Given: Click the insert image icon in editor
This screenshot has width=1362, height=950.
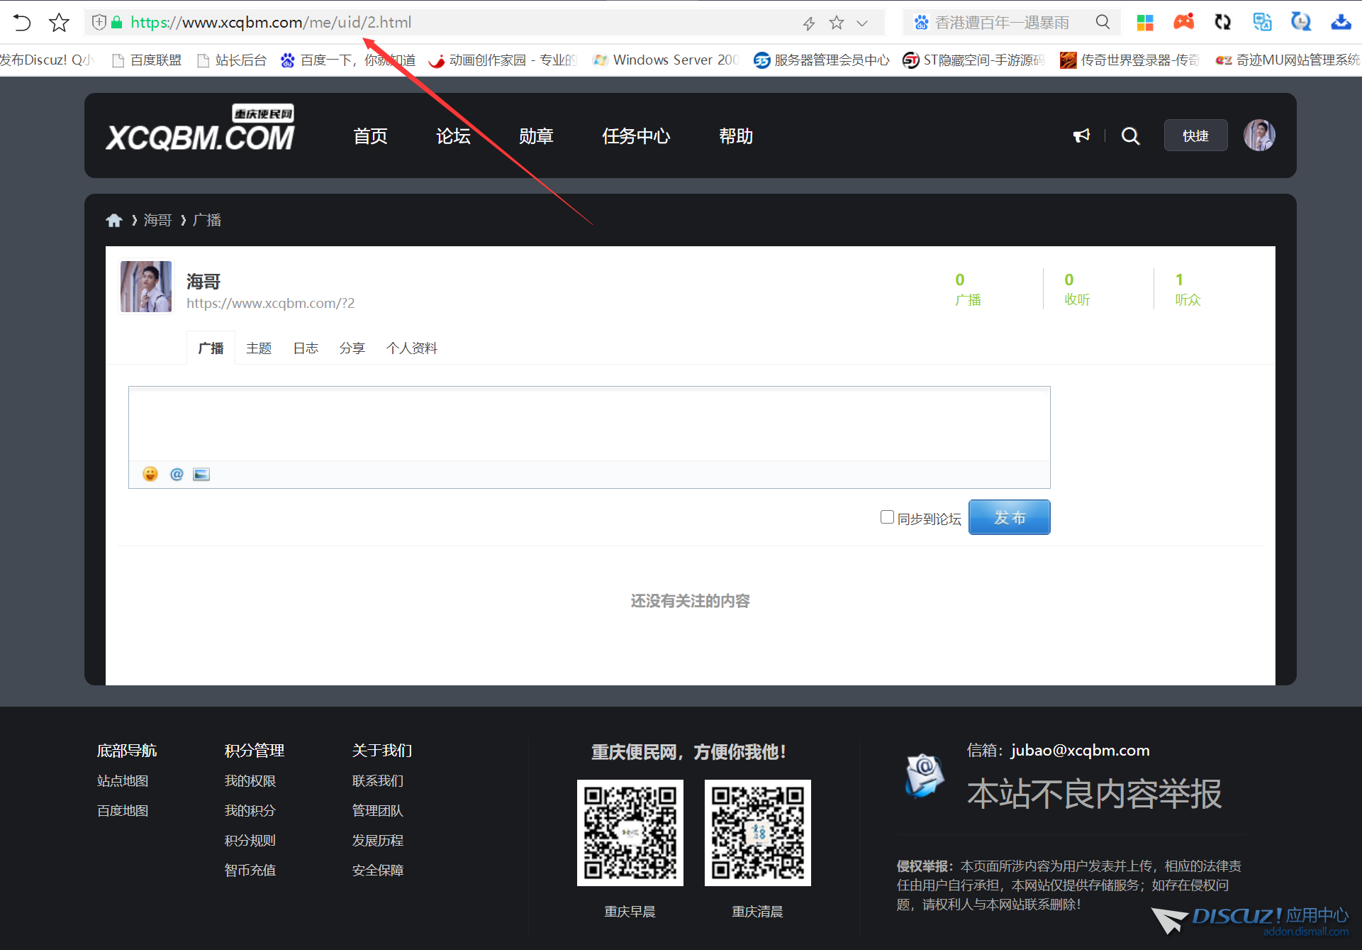Looking at the screenshot, I should click(x=201, y=474).
